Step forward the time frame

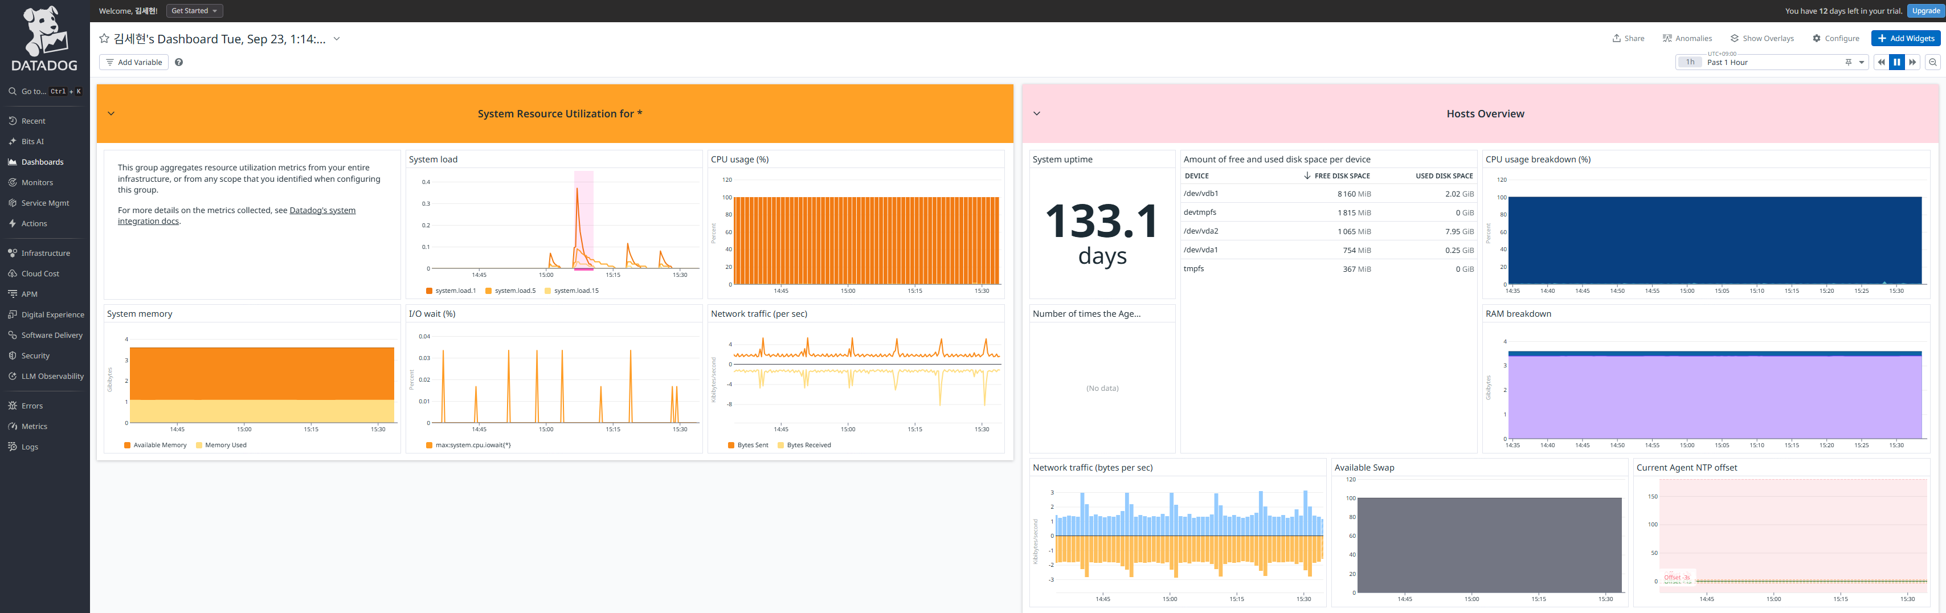[1913, 62]
